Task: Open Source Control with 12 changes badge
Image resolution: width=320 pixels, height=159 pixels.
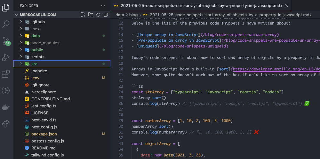Action: pyautogui.click(x=6, y=41)
